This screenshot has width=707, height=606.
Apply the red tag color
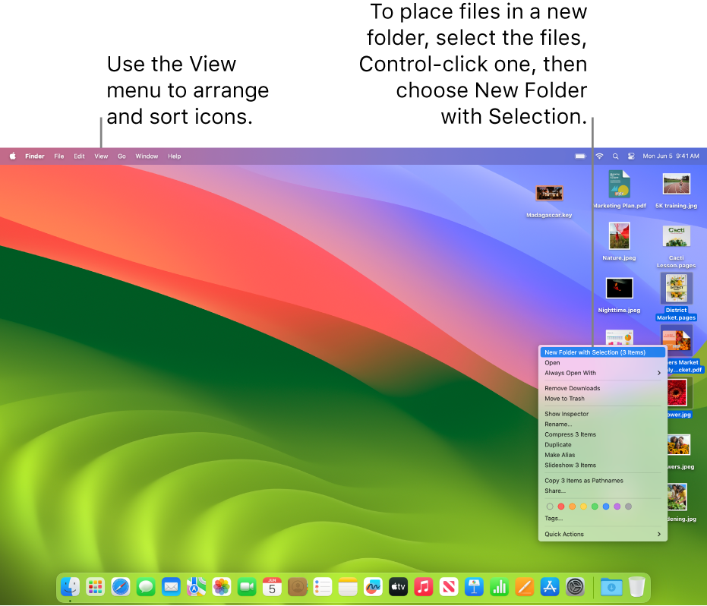[x=561, y=507]
